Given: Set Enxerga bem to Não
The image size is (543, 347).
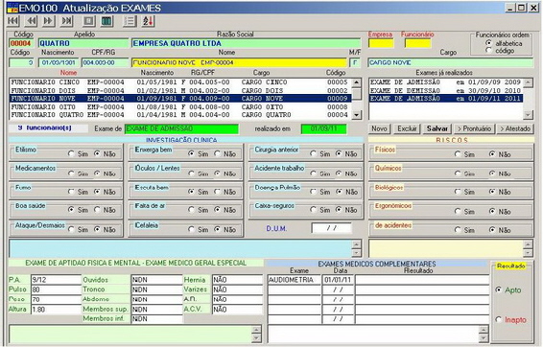Looking at the screenshot, I should click(218, 153).
